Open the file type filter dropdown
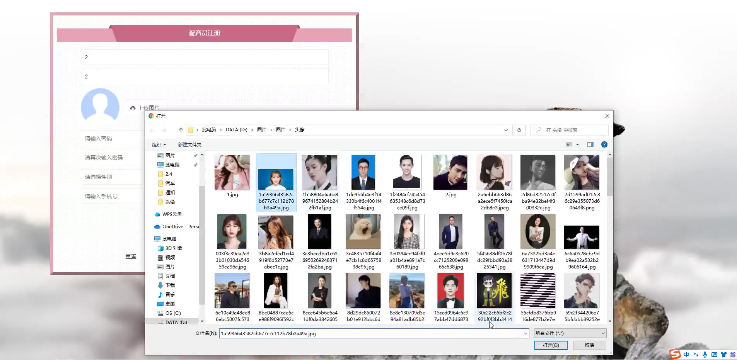 [570, 333]
